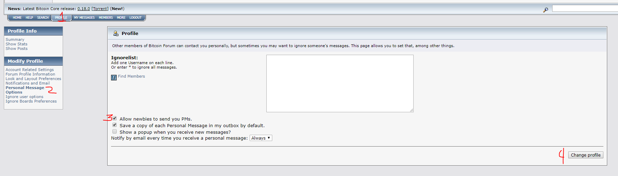
Task: Select the MEMBERS tab
Action: click(106, 18)
